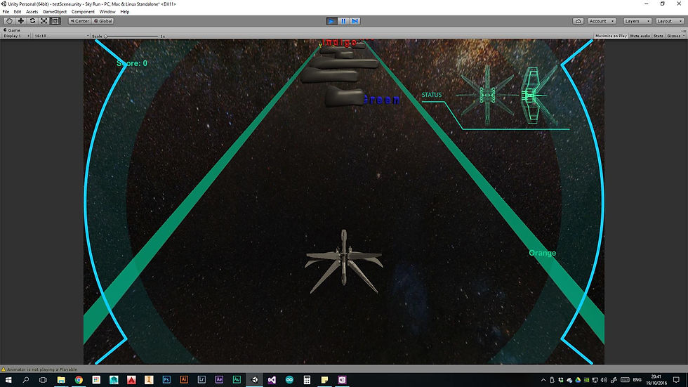
Task: Stop play mode with the Play button
Action: click(x=331, y=21)
